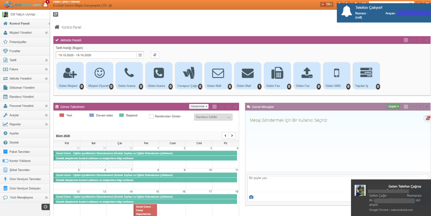The image size is (431, 216).
Task: Open the Gelen Mail envelope tile
Action: [x=218, y=76]
